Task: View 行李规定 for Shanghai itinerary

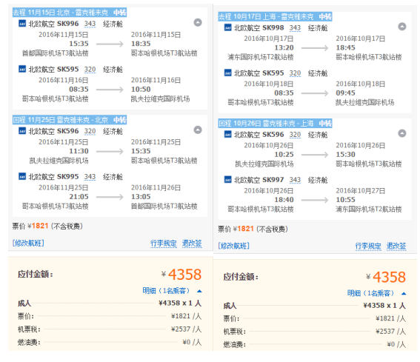Action: click(x=368, y=246)
